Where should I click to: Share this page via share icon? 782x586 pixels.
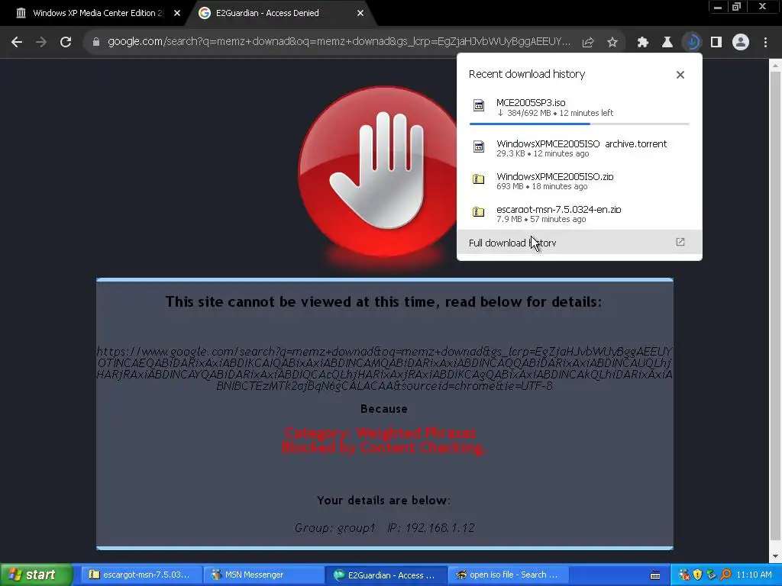(x=588, y=43)
